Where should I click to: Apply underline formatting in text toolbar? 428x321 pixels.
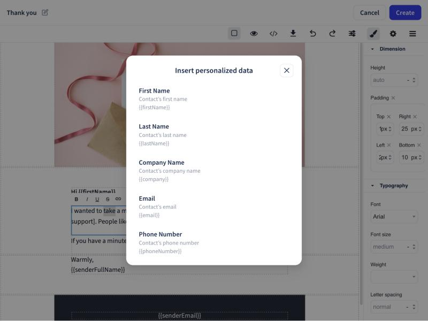97,199
